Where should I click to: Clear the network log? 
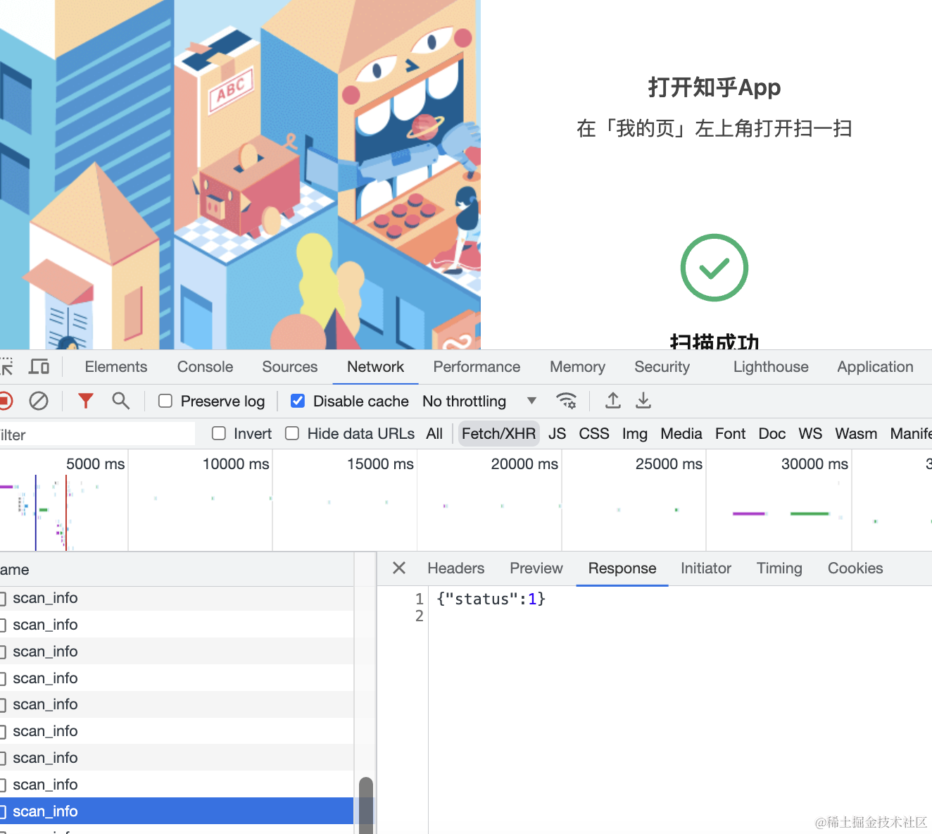(x=39, y=402)
